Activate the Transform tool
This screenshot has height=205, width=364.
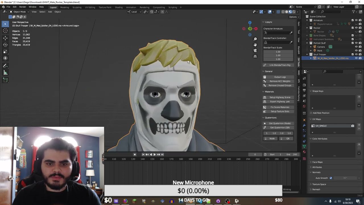click(x=5, y=58)
